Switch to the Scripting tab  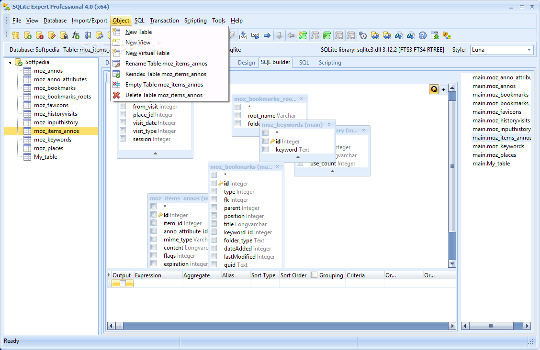point(330,63)
